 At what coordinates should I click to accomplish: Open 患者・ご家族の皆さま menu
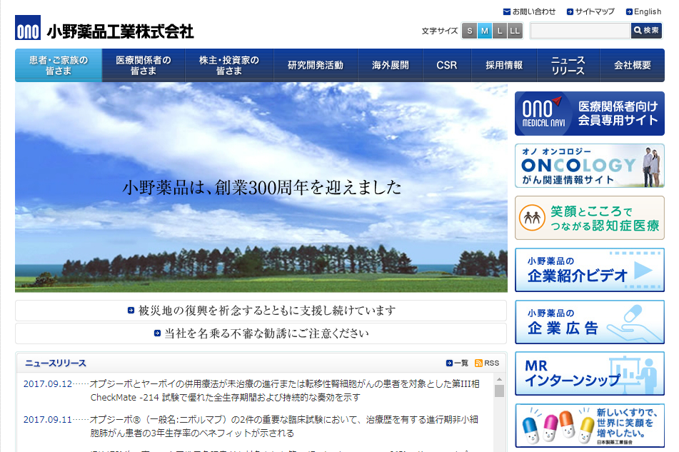[x=59, y=66]
